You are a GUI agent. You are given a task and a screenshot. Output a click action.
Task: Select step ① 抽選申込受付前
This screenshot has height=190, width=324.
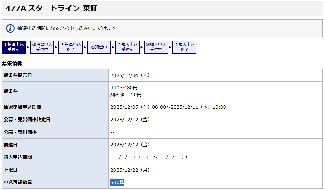[x=13, y=47]
